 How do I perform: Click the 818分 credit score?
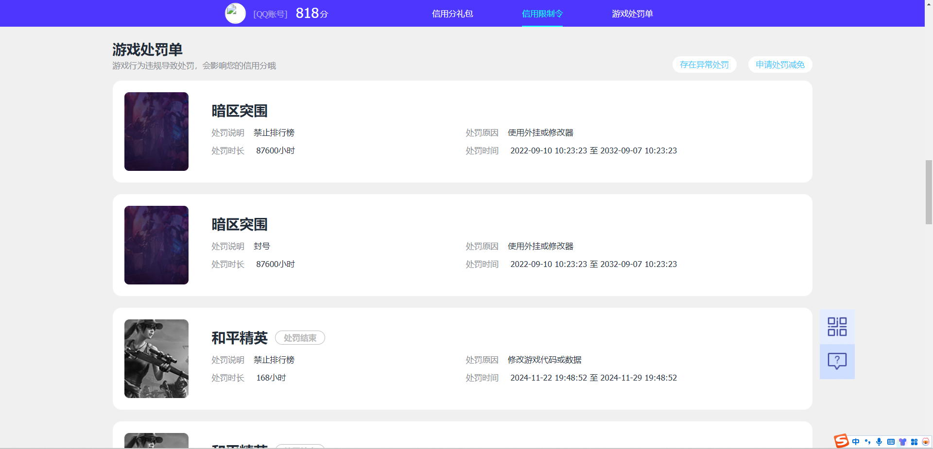click(x=311, y=13)
